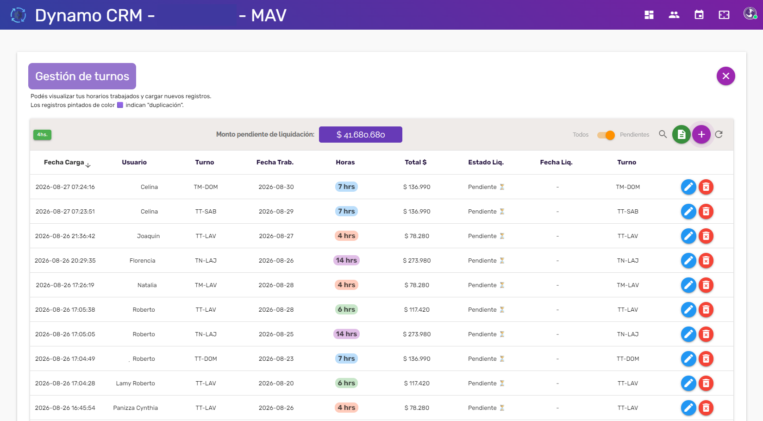Edit Panizza Cynthia's record
This screenshot has width=763, height=421.
[x=688, y=408]
